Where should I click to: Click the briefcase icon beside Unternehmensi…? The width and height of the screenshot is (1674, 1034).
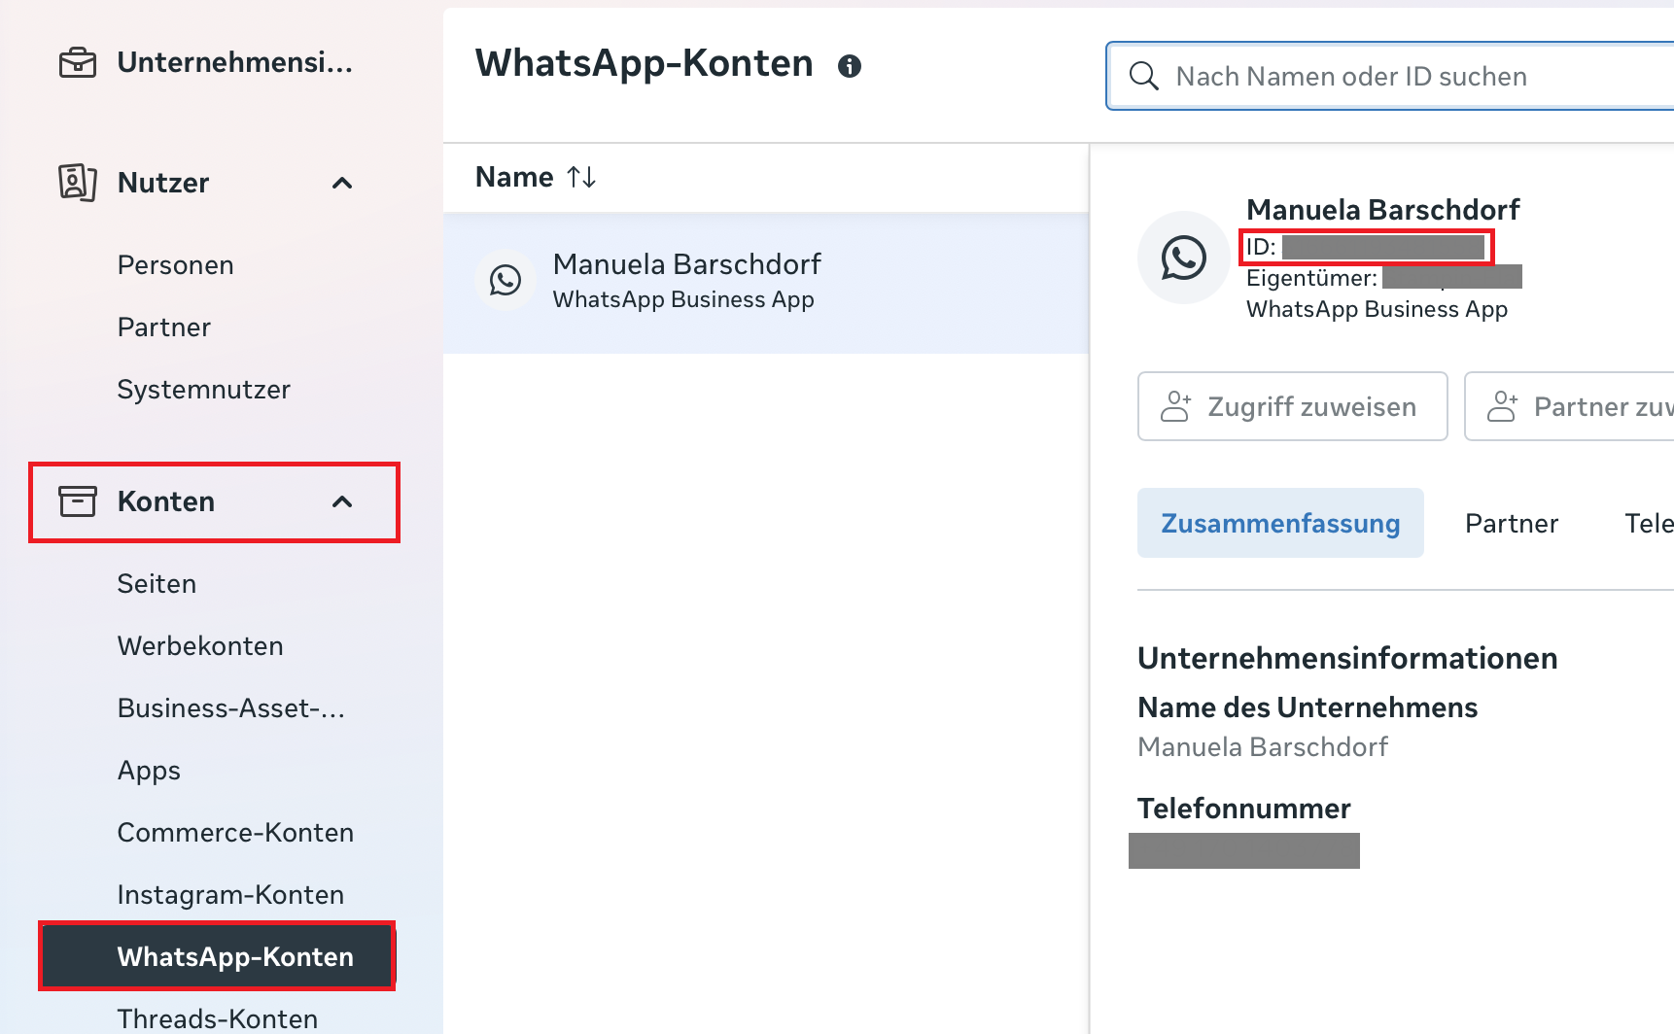coord(78,63)
